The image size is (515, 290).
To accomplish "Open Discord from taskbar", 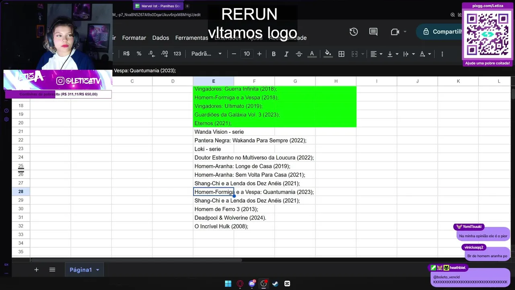I will point(252,284).
